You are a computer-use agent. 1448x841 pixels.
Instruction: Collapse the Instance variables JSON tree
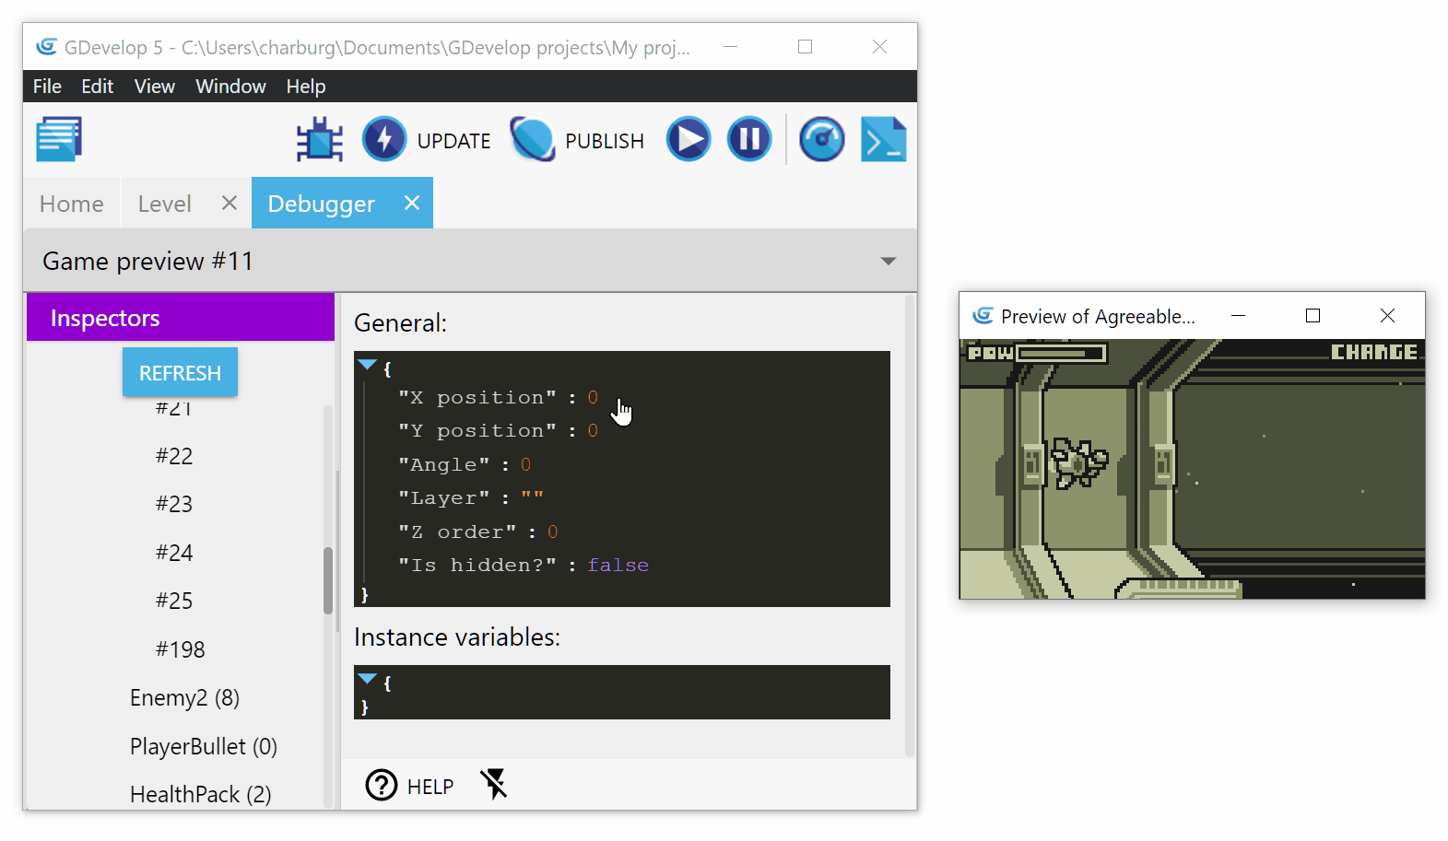point(368,679)
